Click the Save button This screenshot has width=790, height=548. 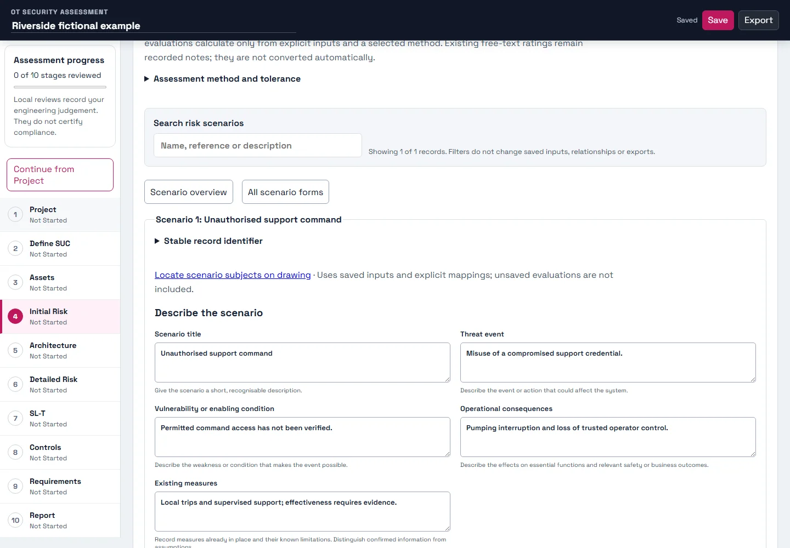(x=718, y=20)
